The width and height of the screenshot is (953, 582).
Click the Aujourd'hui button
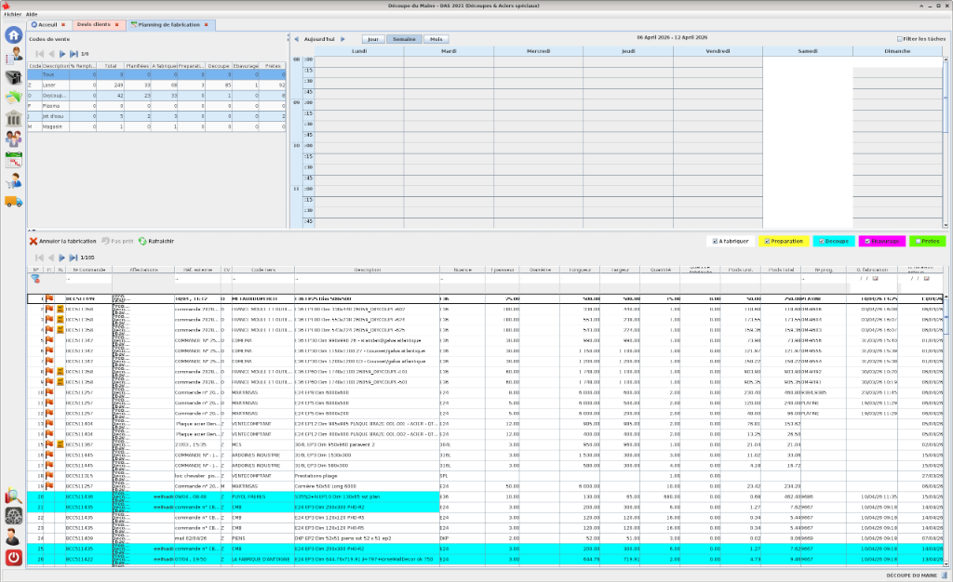tap(319, 39)
